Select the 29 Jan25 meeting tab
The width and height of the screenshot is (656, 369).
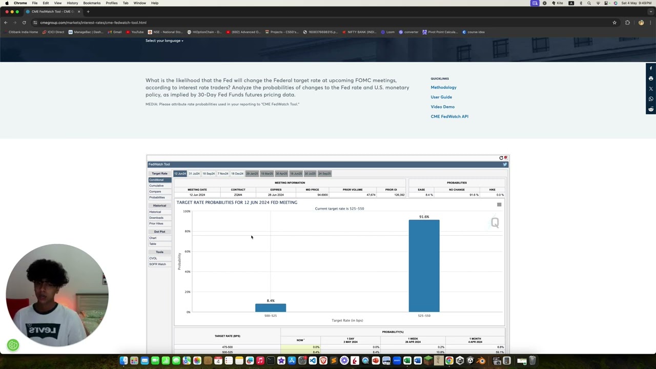pyautogui.click(x=252, y=173)
